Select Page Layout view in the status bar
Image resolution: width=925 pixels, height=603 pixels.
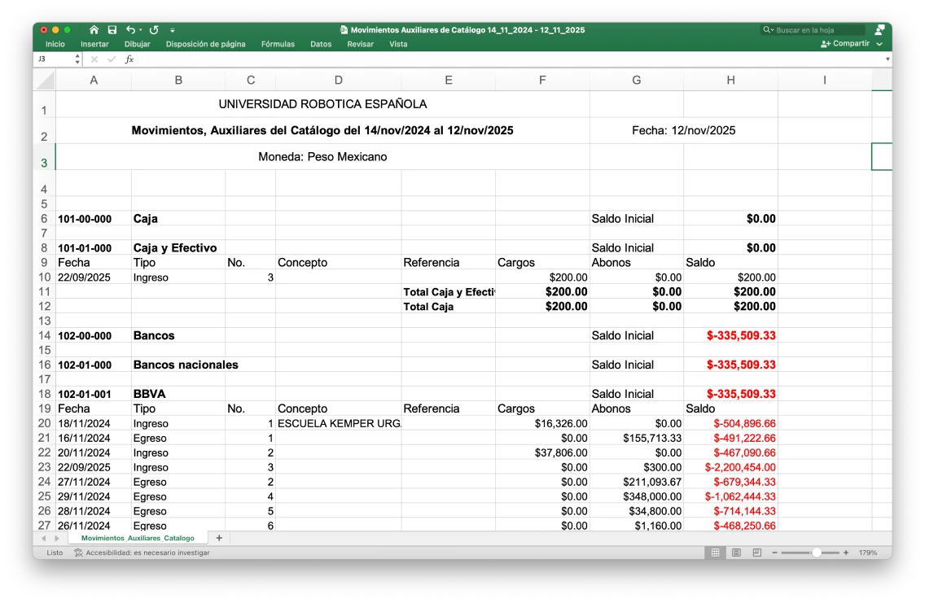[x=736, y=553]
